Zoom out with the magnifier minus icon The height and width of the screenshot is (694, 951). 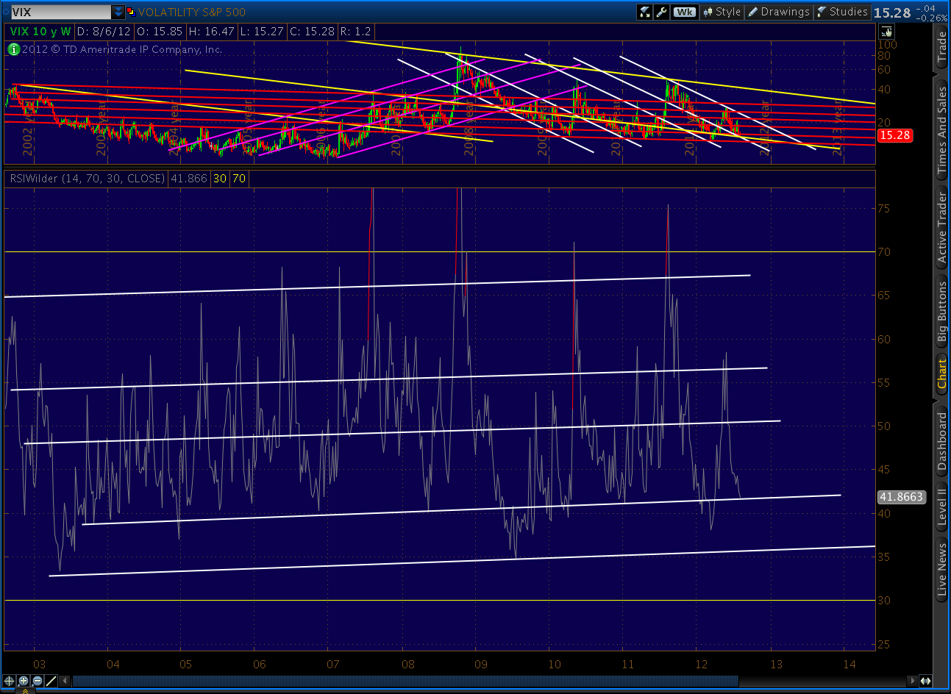click(x=38, y=681)
